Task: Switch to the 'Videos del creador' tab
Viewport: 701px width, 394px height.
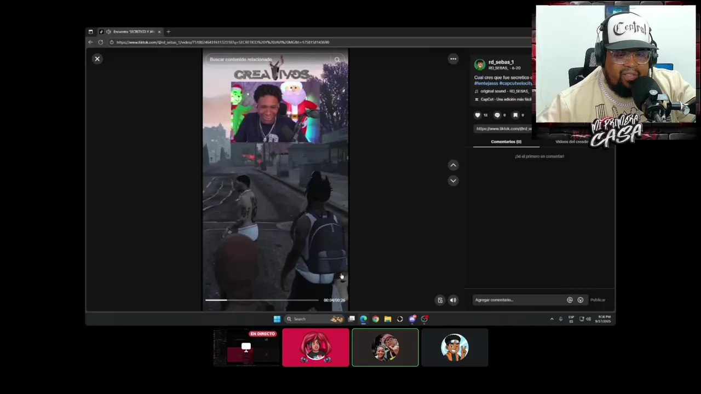Action: pos(572,142)
